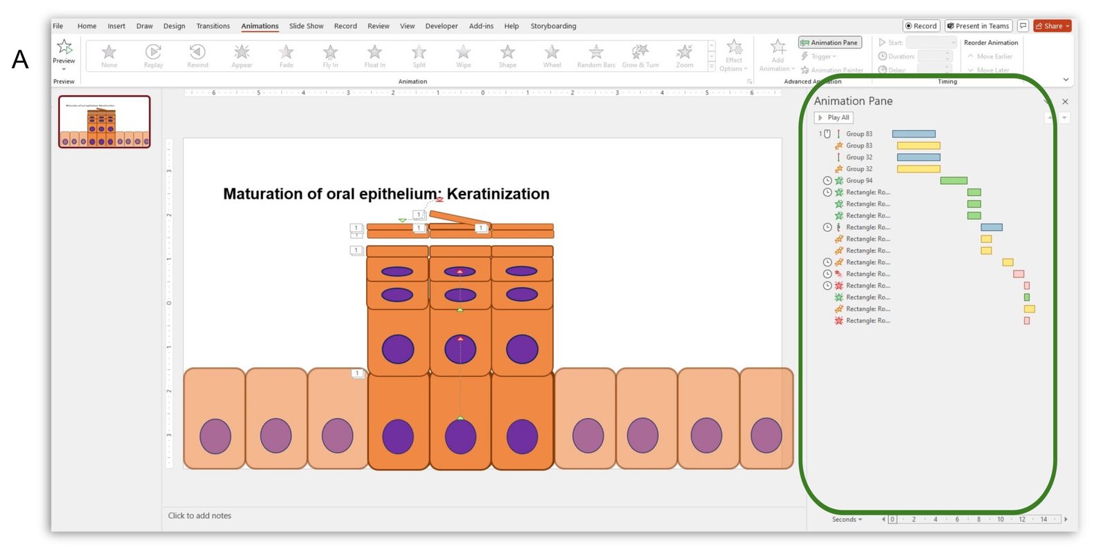Screen dimensions: 1105x552
Task: Choose the Grow & Turn animation
Action: (x=640, y=53)
